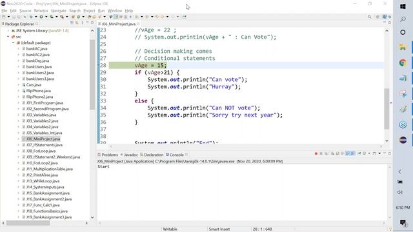Image resolution: width=413 pixels, height=232 pixels.
Task: Open Chrome from the Windows taskbar
Action: click(x=403, y=63)
